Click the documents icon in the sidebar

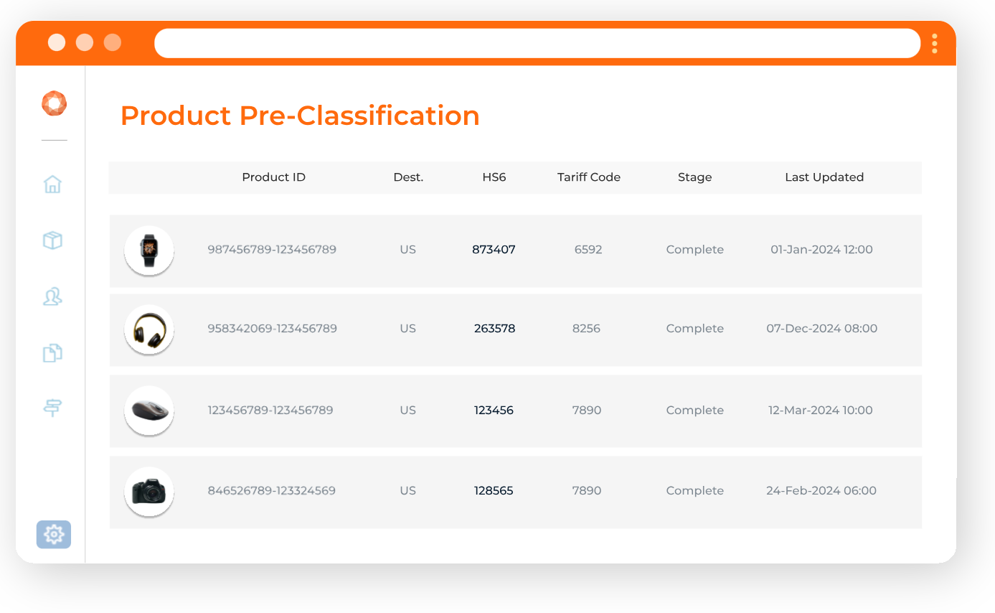tap(52, 353)
